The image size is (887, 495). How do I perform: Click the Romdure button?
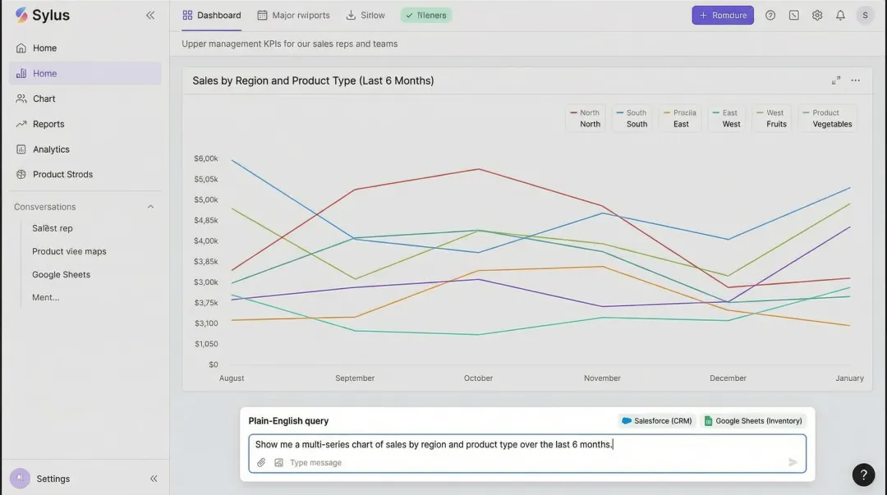[x=722, y=15]
